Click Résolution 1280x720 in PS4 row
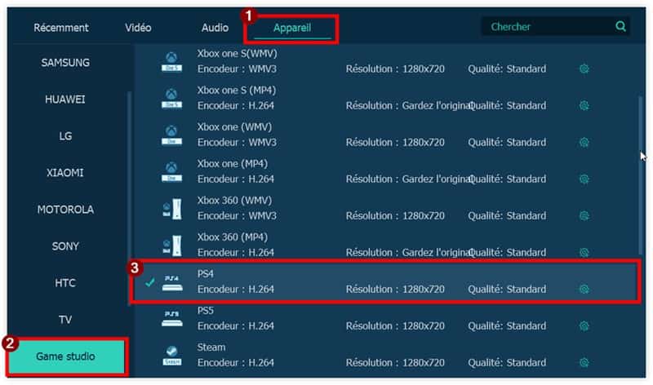The image size is (653, 385). (395, 289)
